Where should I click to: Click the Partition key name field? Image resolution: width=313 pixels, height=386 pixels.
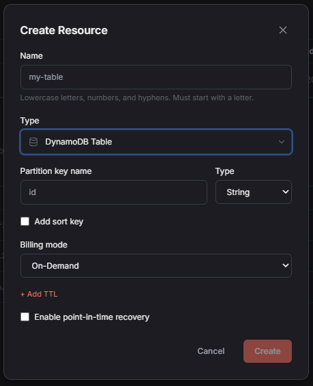click(x=114, y=192)
